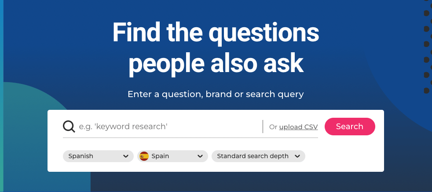Focus the 'keyword research' search input field

(x=169, y=127)
